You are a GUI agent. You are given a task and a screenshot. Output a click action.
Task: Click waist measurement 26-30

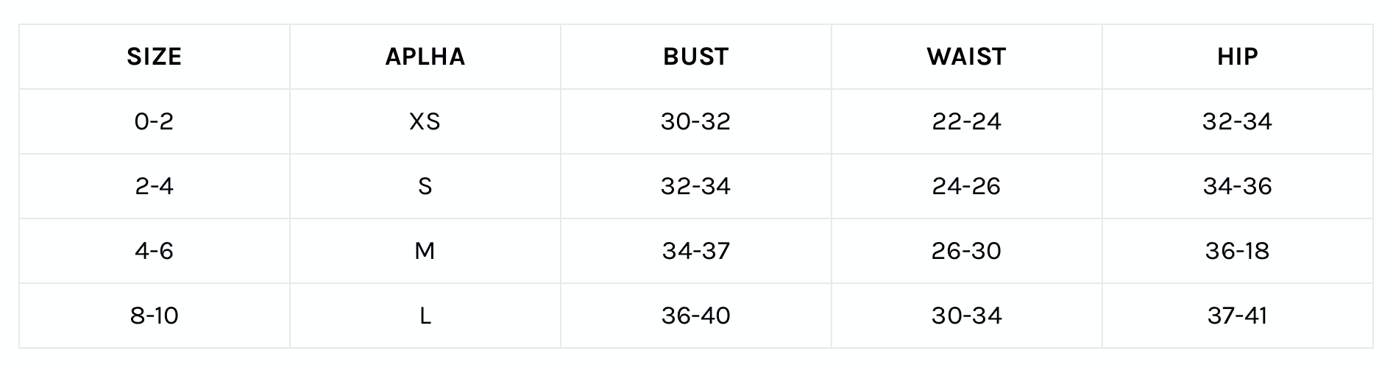pyautogui.click(x=966, y=251)
